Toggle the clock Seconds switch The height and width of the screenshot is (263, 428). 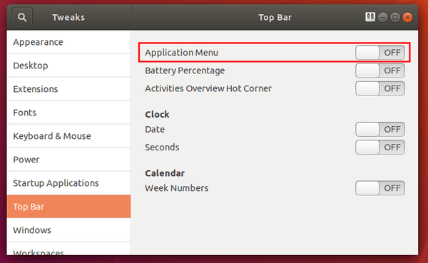coord(380,148)
